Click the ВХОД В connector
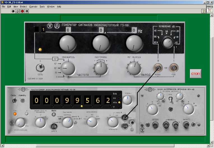The height and width of the screenshot is (148, 214). pyautogui.click(x=155, y=125)
